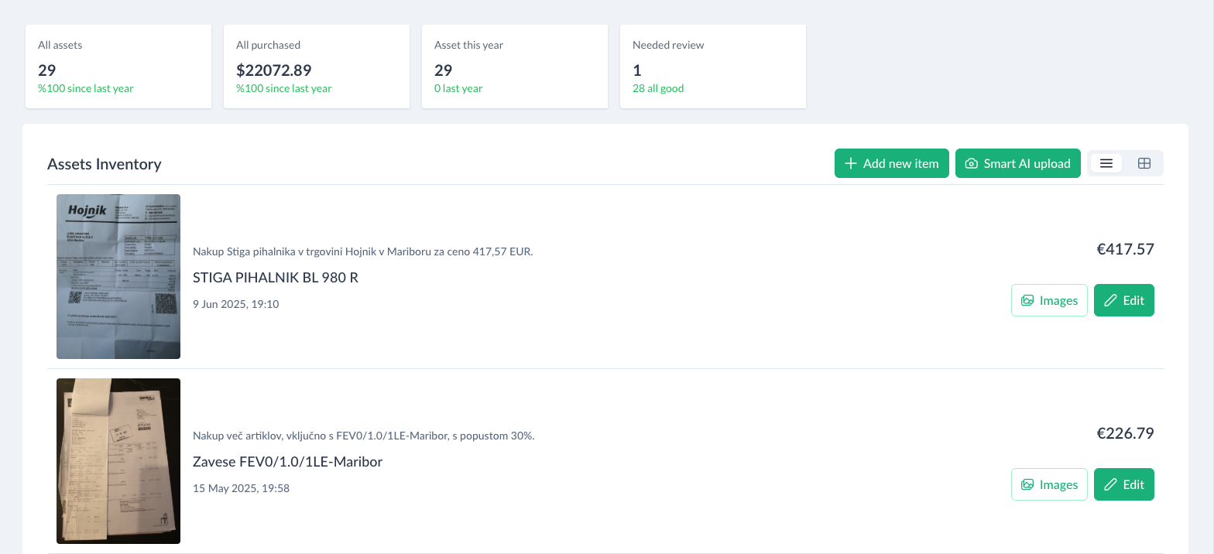Viewport: 1214px width, 554px height.
Task: Select the All assets stat card
Action: pos(118,67)
